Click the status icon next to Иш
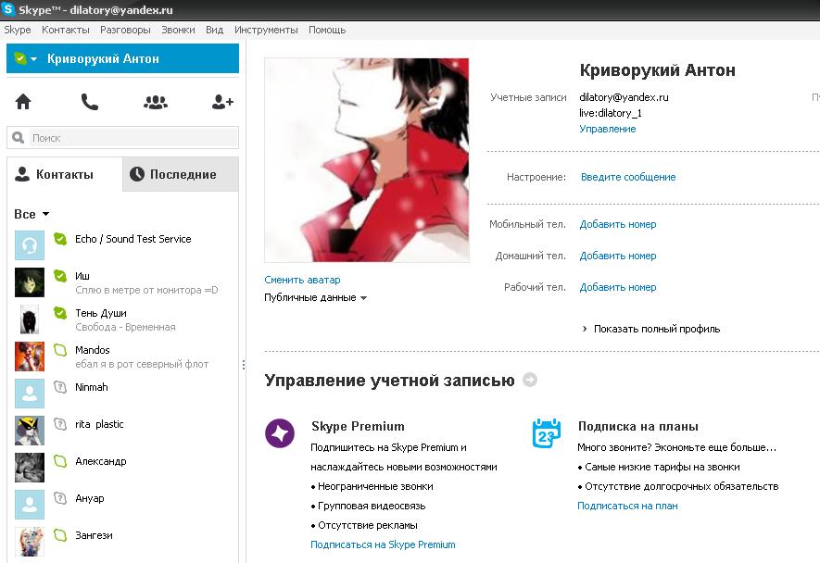The height and width of the screenshot is (563, 820). (60, 276)
